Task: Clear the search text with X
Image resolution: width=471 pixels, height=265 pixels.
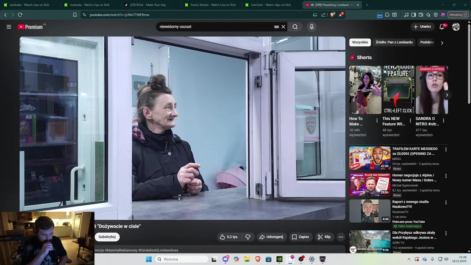Action: (283, 27)
